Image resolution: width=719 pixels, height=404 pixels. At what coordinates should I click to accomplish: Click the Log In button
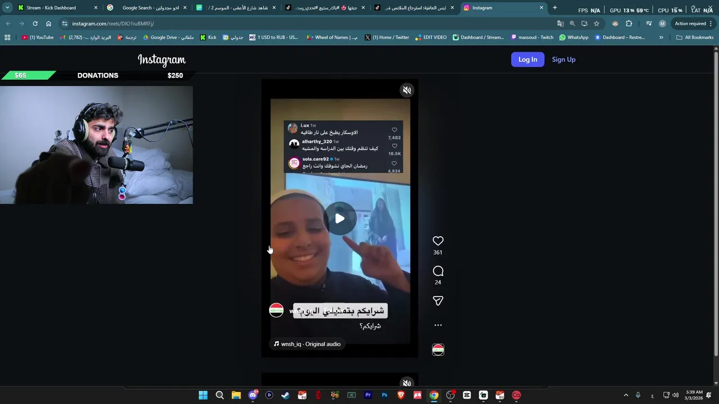(x=527, y=59)
